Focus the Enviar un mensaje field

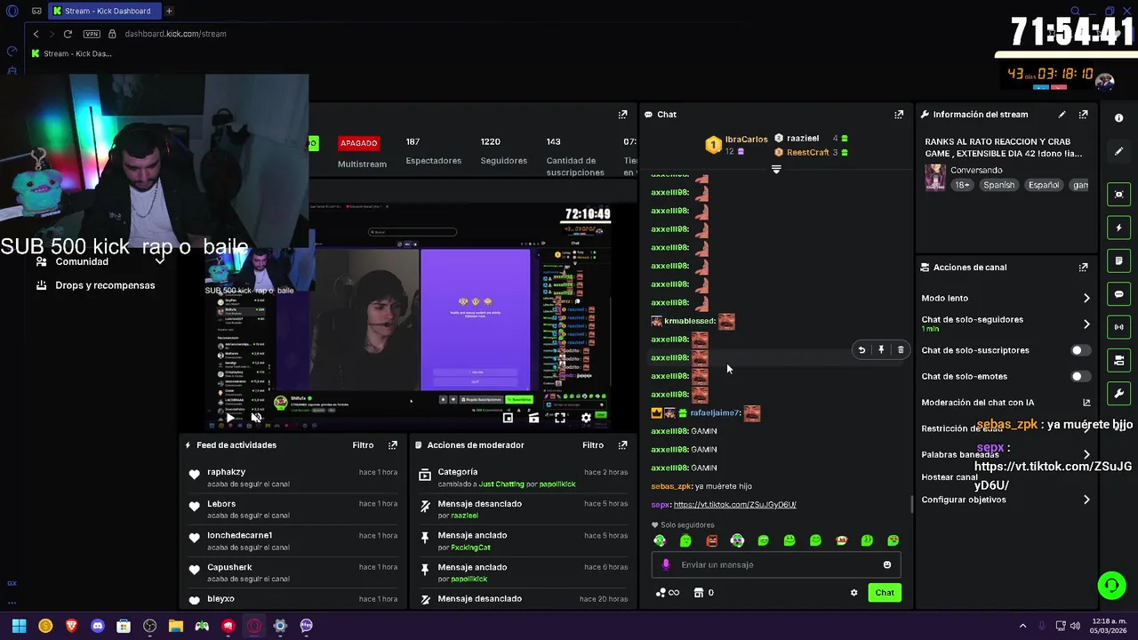click(778, 565)
